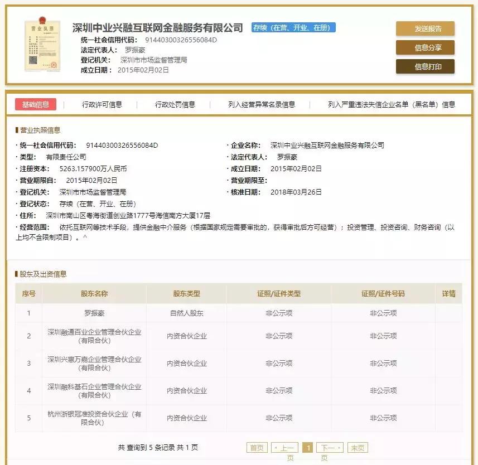Click the 信息分享 button

pyautogui.click(x=425, y=48)
